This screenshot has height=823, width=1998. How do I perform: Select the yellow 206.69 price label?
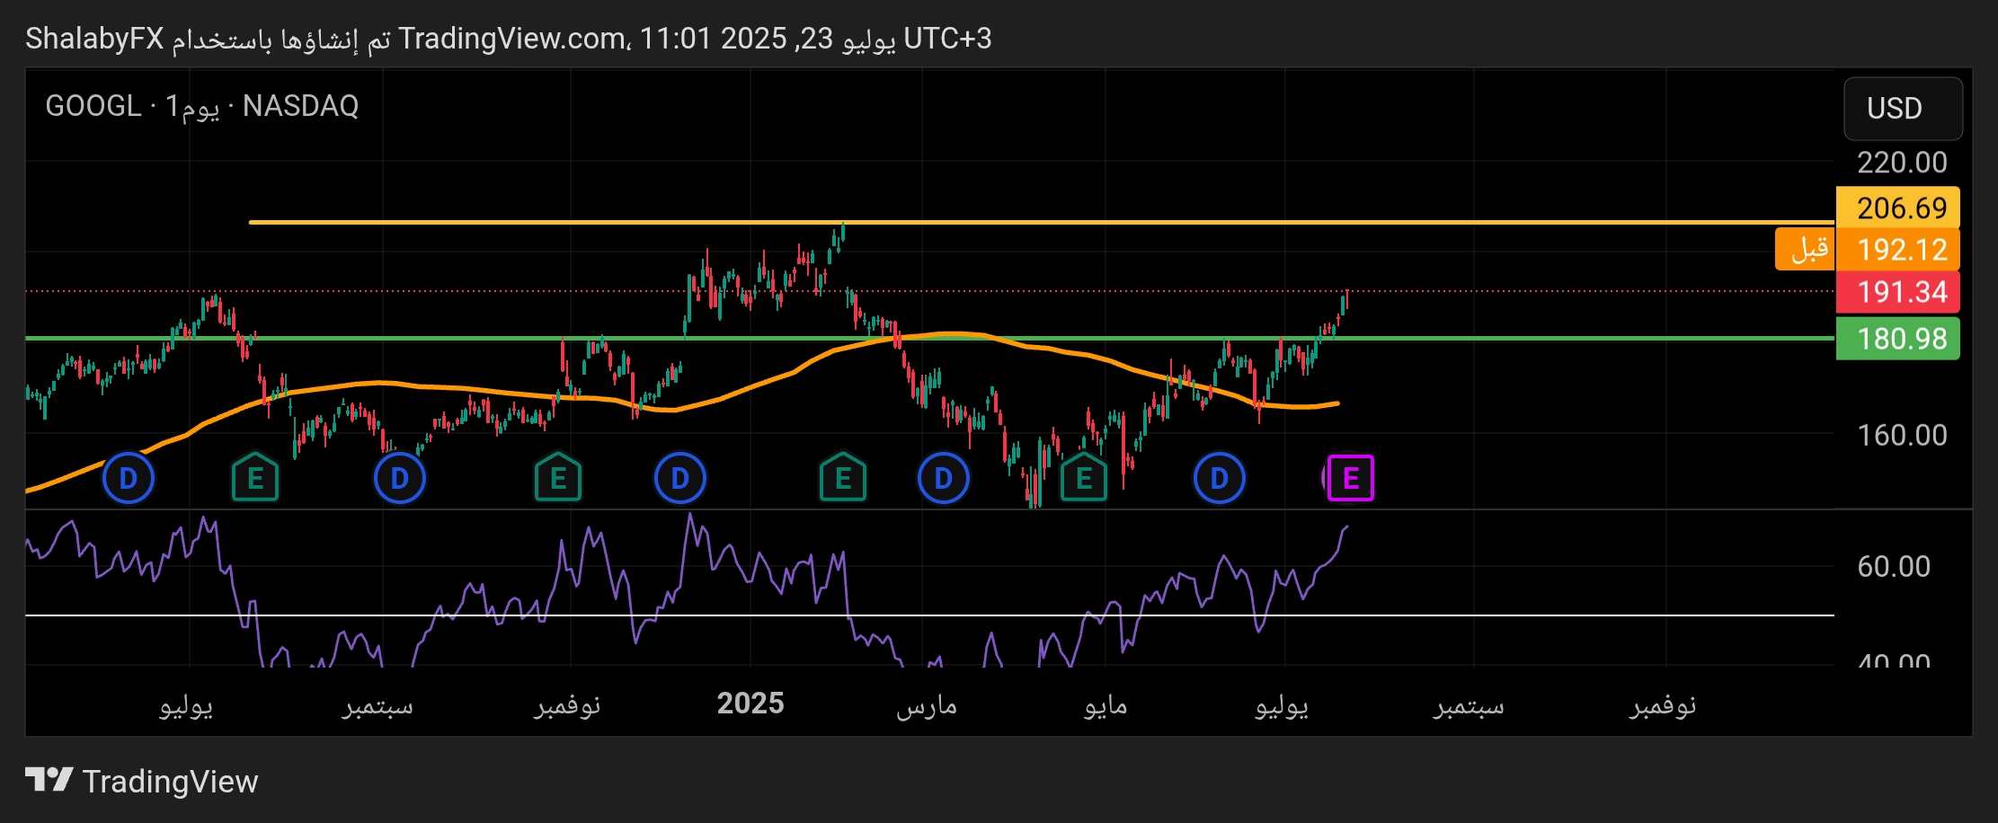1897,208
